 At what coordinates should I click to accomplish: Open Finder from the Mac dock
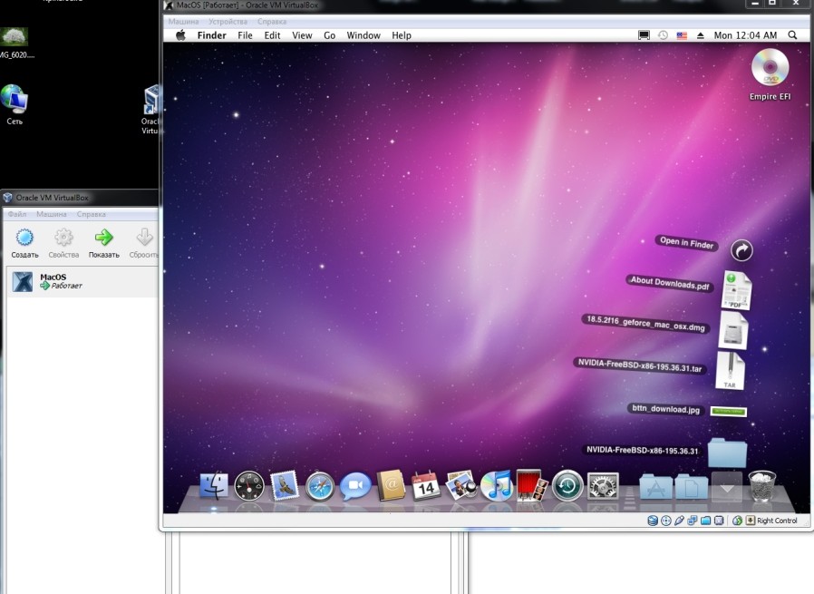[x=214, y=486]
